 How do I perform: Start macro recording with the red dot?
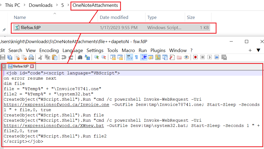pos(195,57)
